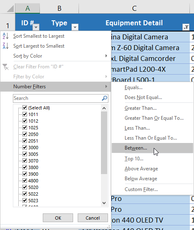Image resolution: width=194 pixels, height=230 pixels.
Task: Open the ID # column filter dropdown
Action: tap(36, 27)
